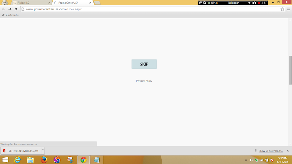Open the Bookmarks folder on bookmarks bar
Image resolution: width=292 pixels, height=164 pixels.
click(x=10, y=15)
